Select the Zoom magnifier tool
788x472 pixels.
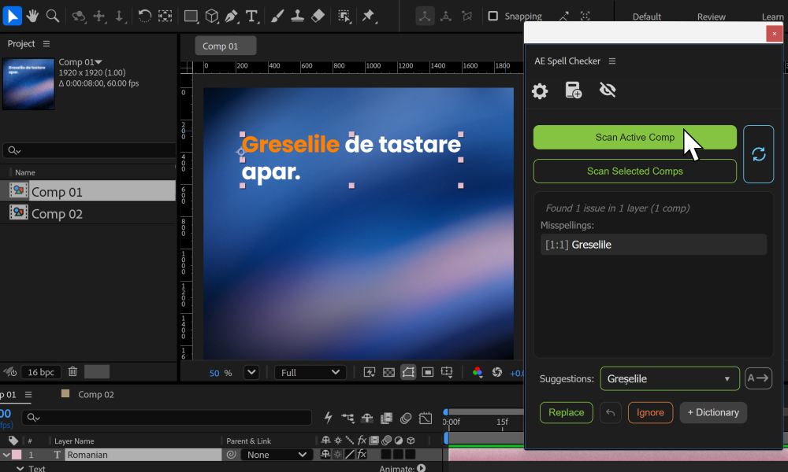click(x=53, y=16)
